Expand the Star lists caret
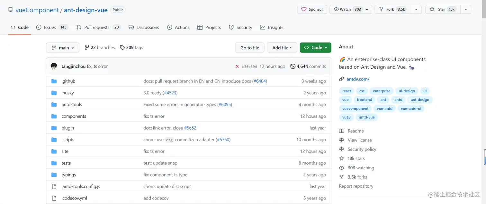 [x=466, y=9]
